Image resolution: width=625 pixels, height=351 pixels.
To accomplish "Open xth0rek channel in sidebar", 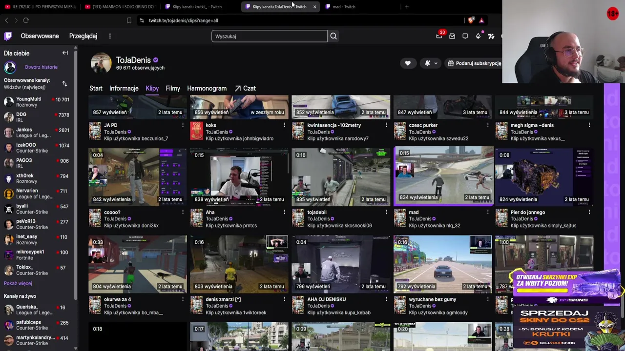I will 37,178.
